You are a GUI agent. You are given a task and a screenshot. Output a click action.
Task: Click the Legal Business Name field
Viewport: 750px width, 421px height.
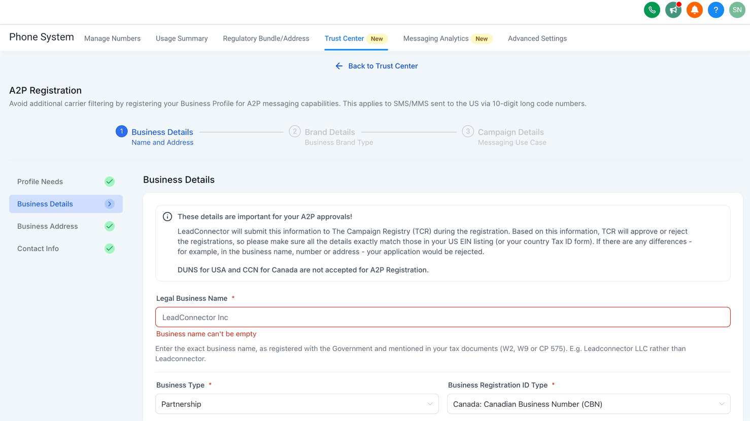click(442, 318)
